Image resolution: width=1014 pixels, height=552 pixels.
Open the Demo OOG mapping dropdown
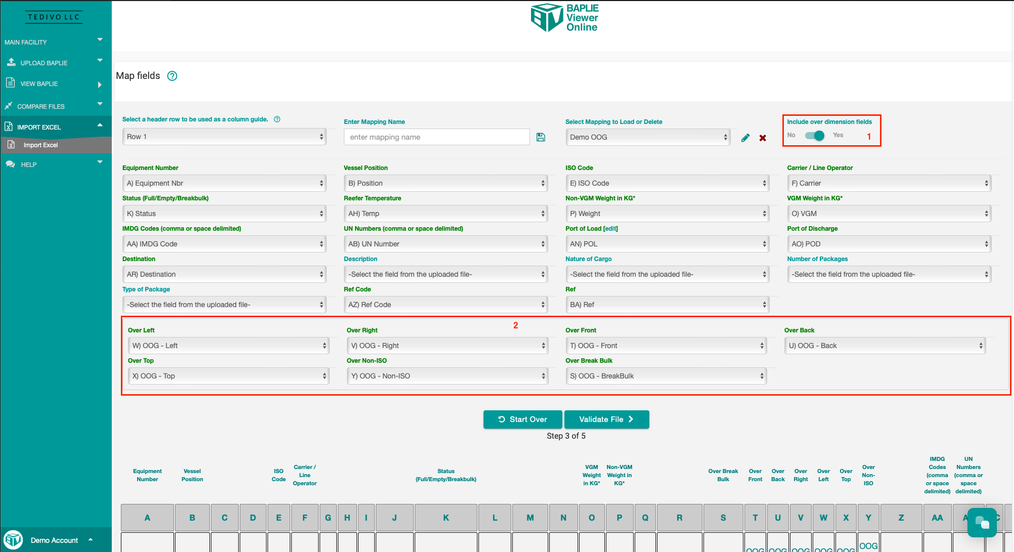(648, 137)
